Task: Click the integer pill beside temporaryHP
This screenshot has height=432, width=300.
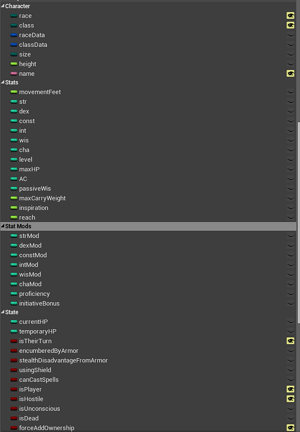Action: [x=14, y=331]
